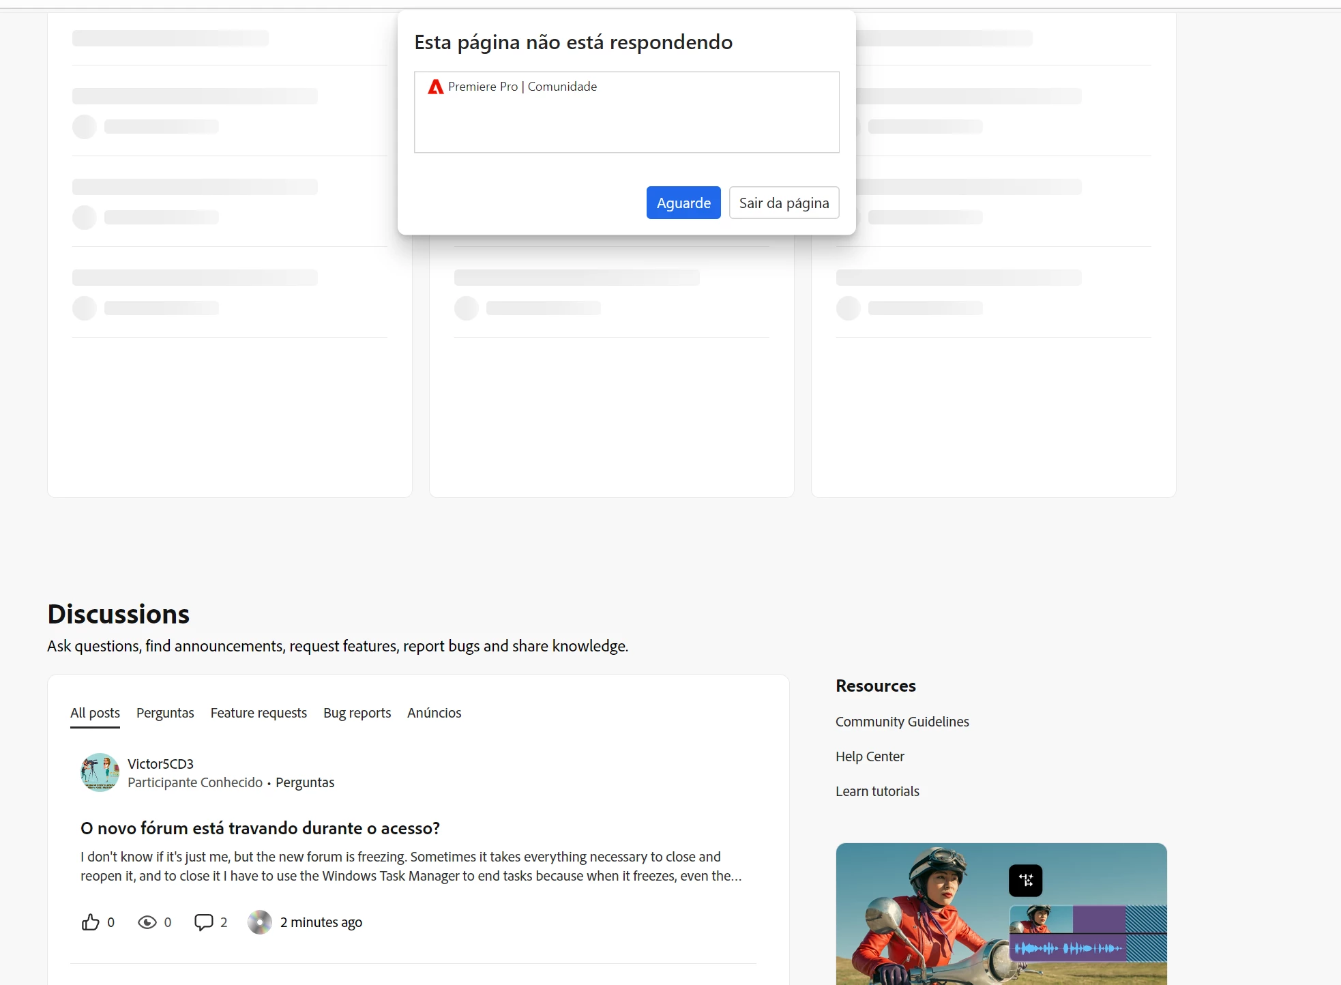
Task: Click the Adobe logo in dialog
Action: click(x=435, y=87)
